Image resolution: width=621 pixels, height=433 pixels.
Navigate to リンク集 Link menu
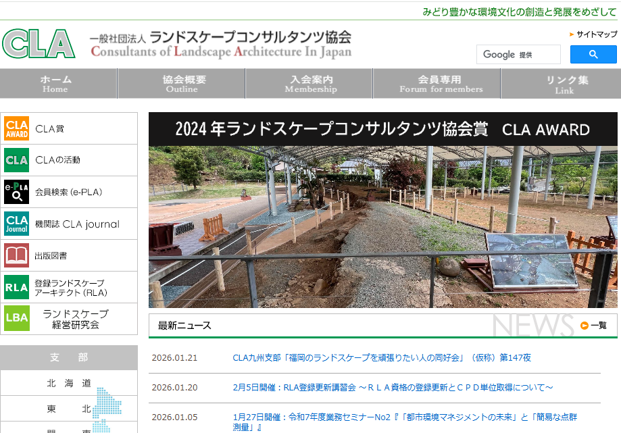[565, 84]
